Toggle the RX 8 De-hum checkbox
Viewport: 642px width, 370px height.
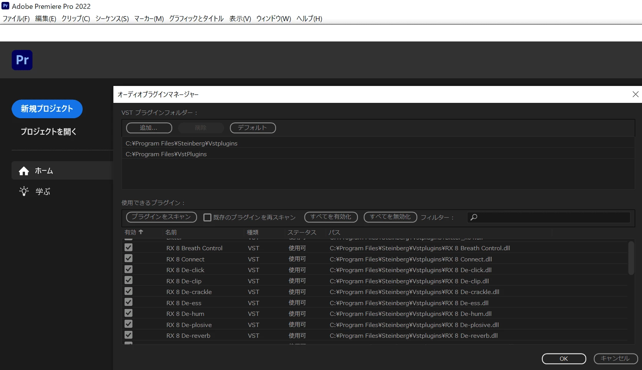128,313
